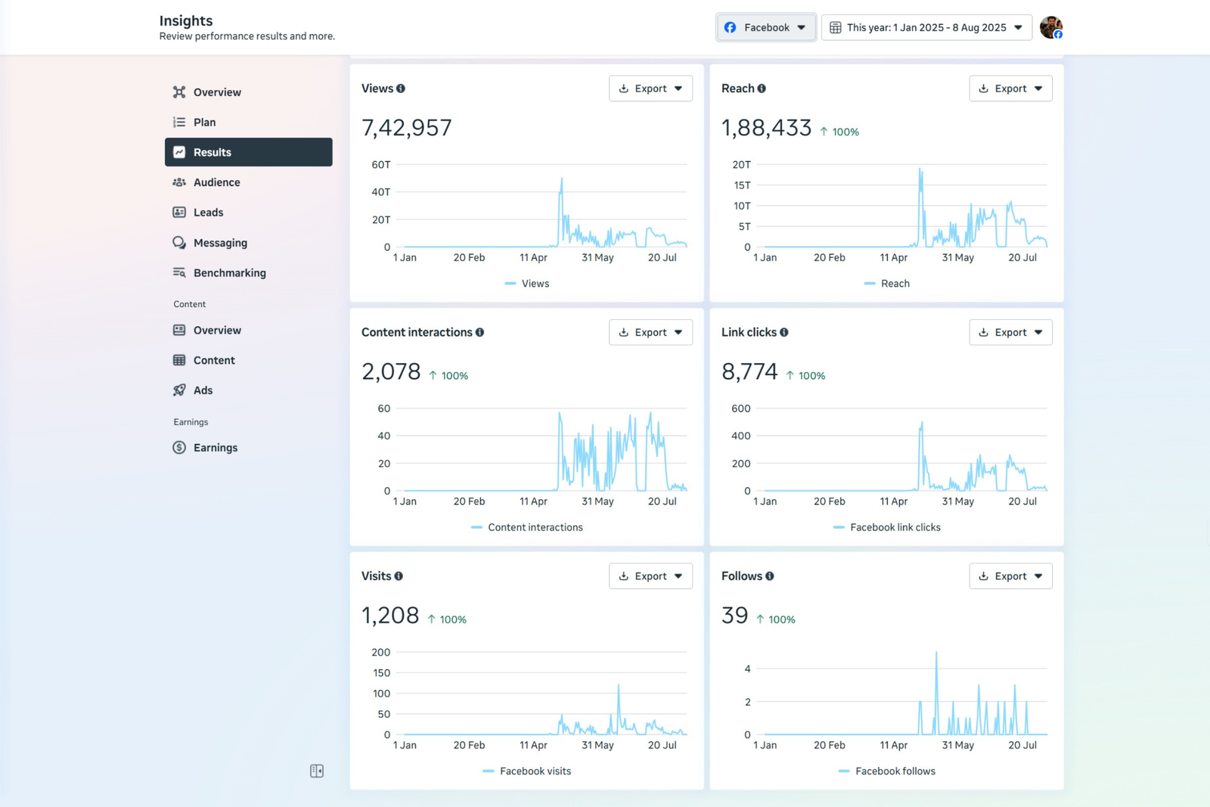The image size is (1210, 807).
Task: Open the date range selector
Action: point(926,27)
